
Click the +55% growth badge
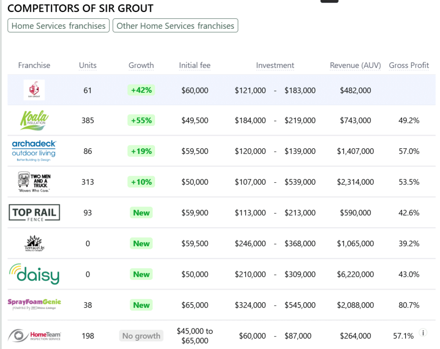pyautogui.click(x=141, y=120)
